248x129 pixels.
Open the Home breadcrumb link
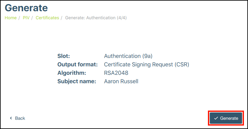click(x=11, y=18)
